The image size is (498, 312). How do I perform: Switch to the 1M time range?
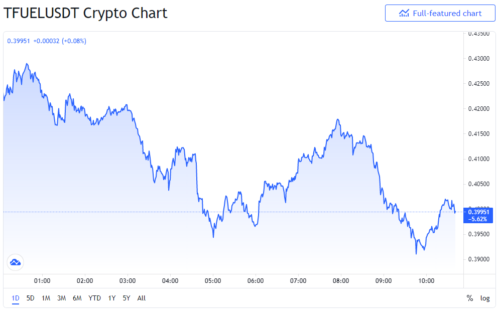coord(46,298)
